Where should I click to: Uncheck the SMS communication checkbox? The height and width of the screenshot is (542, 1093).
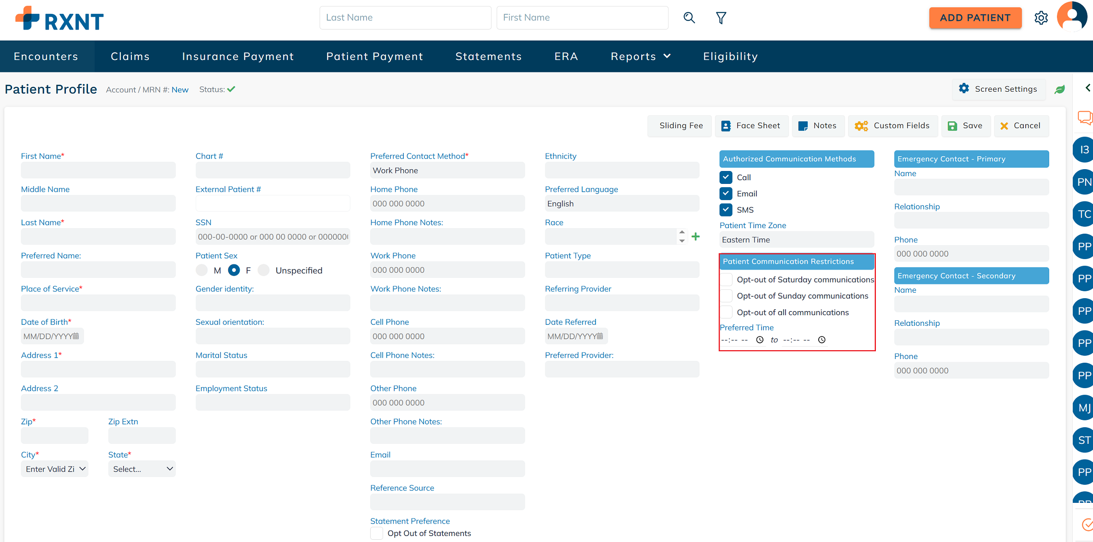[x=726, y=210]
